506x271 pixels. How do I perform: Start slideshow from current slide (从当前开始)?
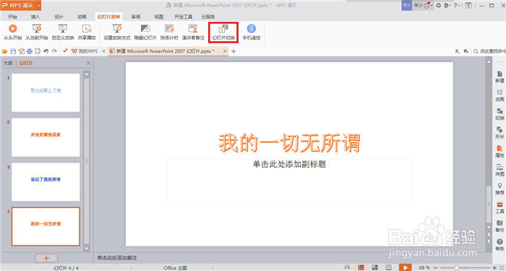click(x=37, y=33)
